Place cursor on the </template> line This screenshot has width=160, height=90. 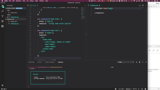[x=99, y=13]
